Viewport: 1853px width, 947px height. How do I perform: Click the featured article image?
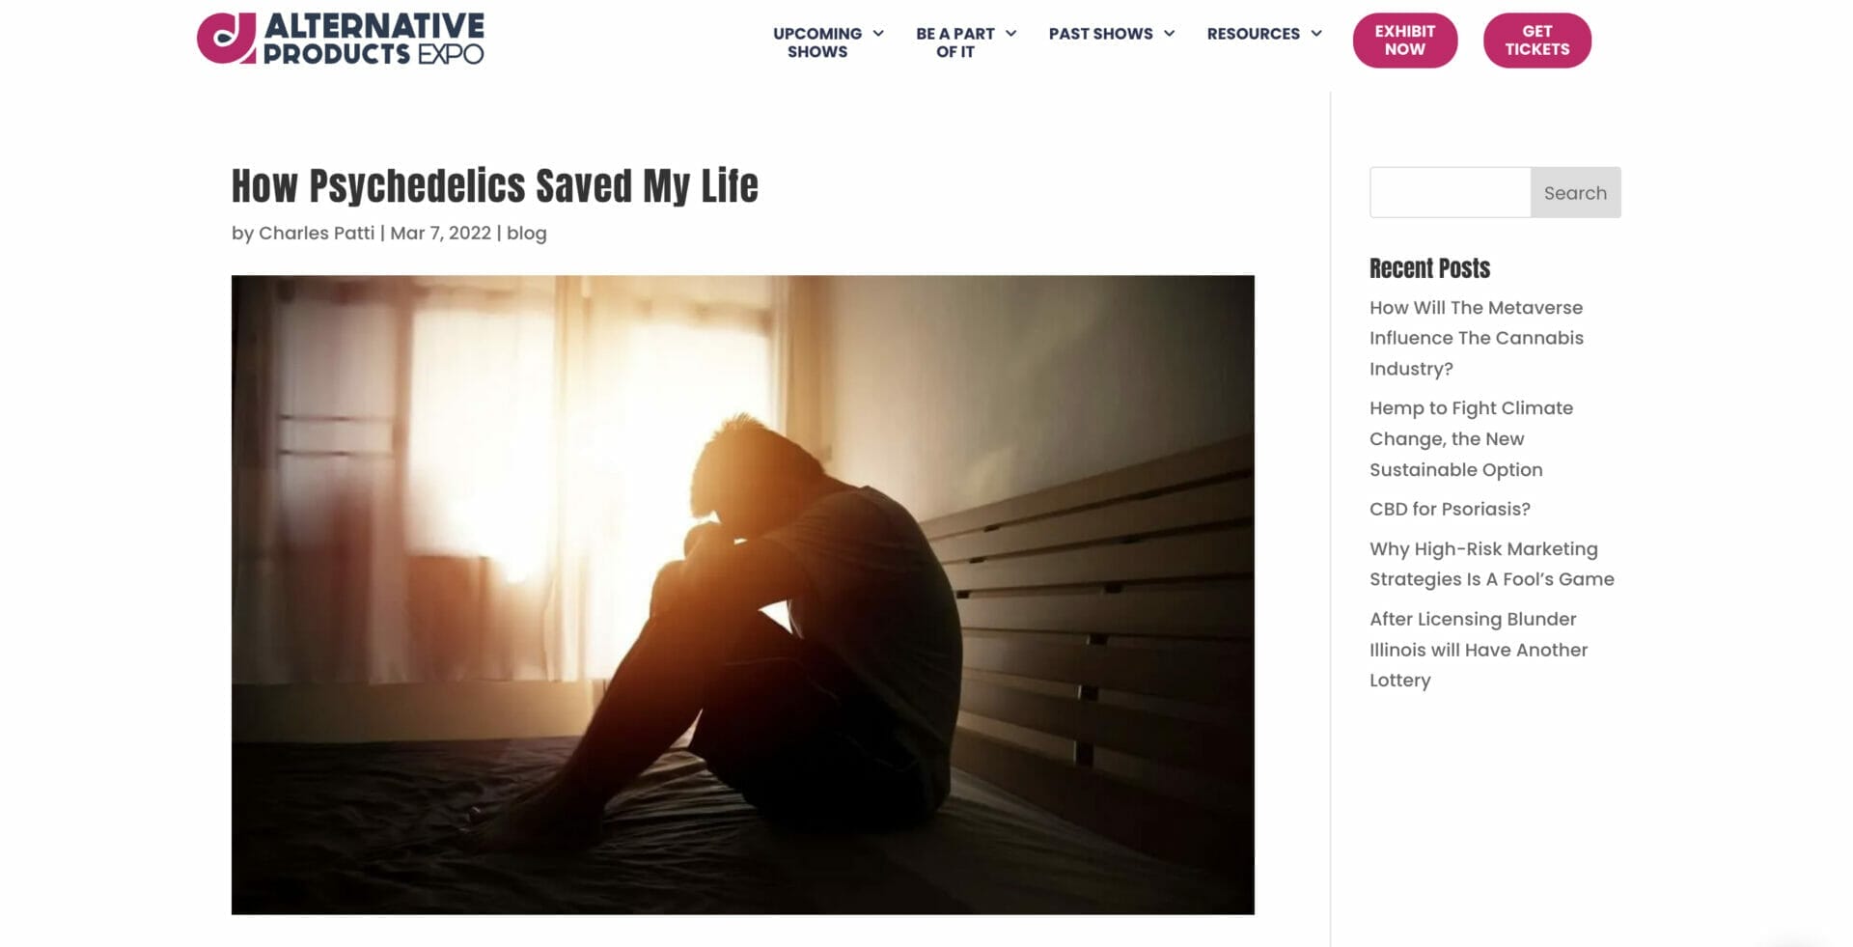742,595
